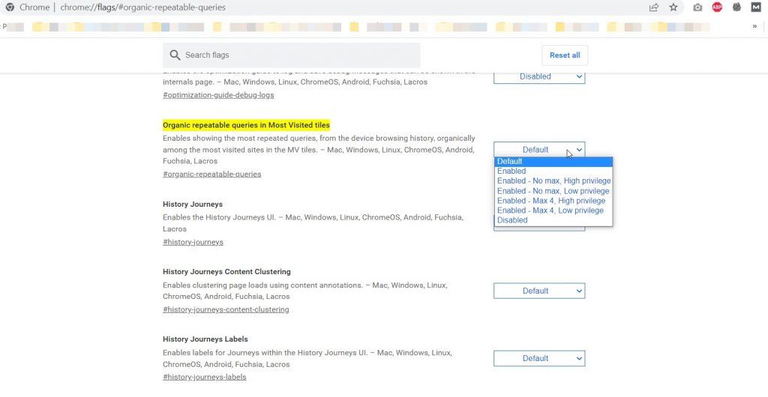Open the #history-journeys-labels link
The height and width of the screenshot is (397, 768).
pos(205,377)
